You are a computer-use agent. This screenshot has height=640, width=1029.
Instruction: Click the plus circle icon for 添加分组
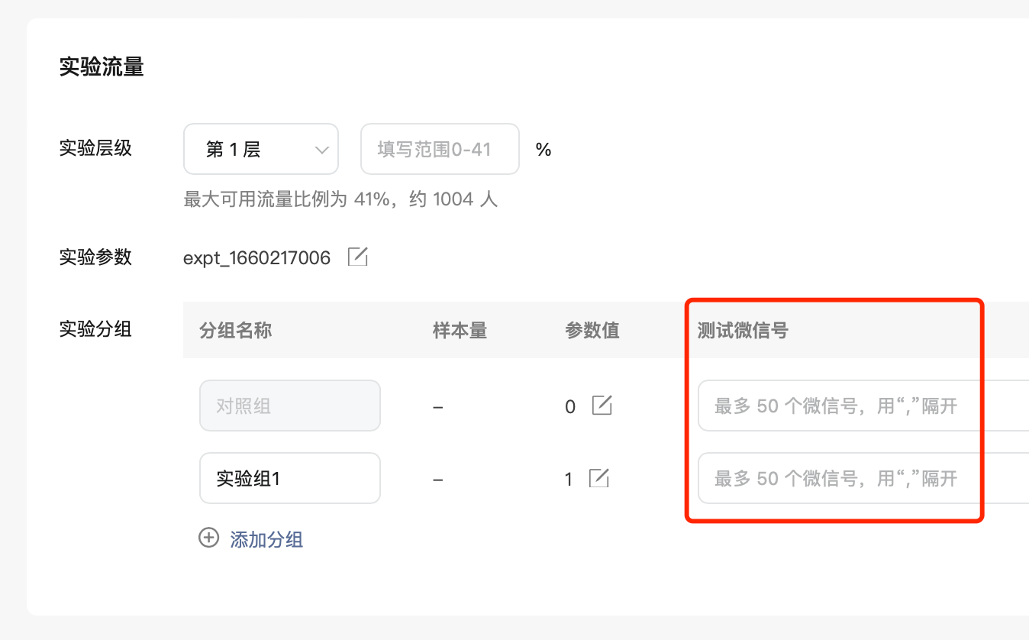click(208, 538)
